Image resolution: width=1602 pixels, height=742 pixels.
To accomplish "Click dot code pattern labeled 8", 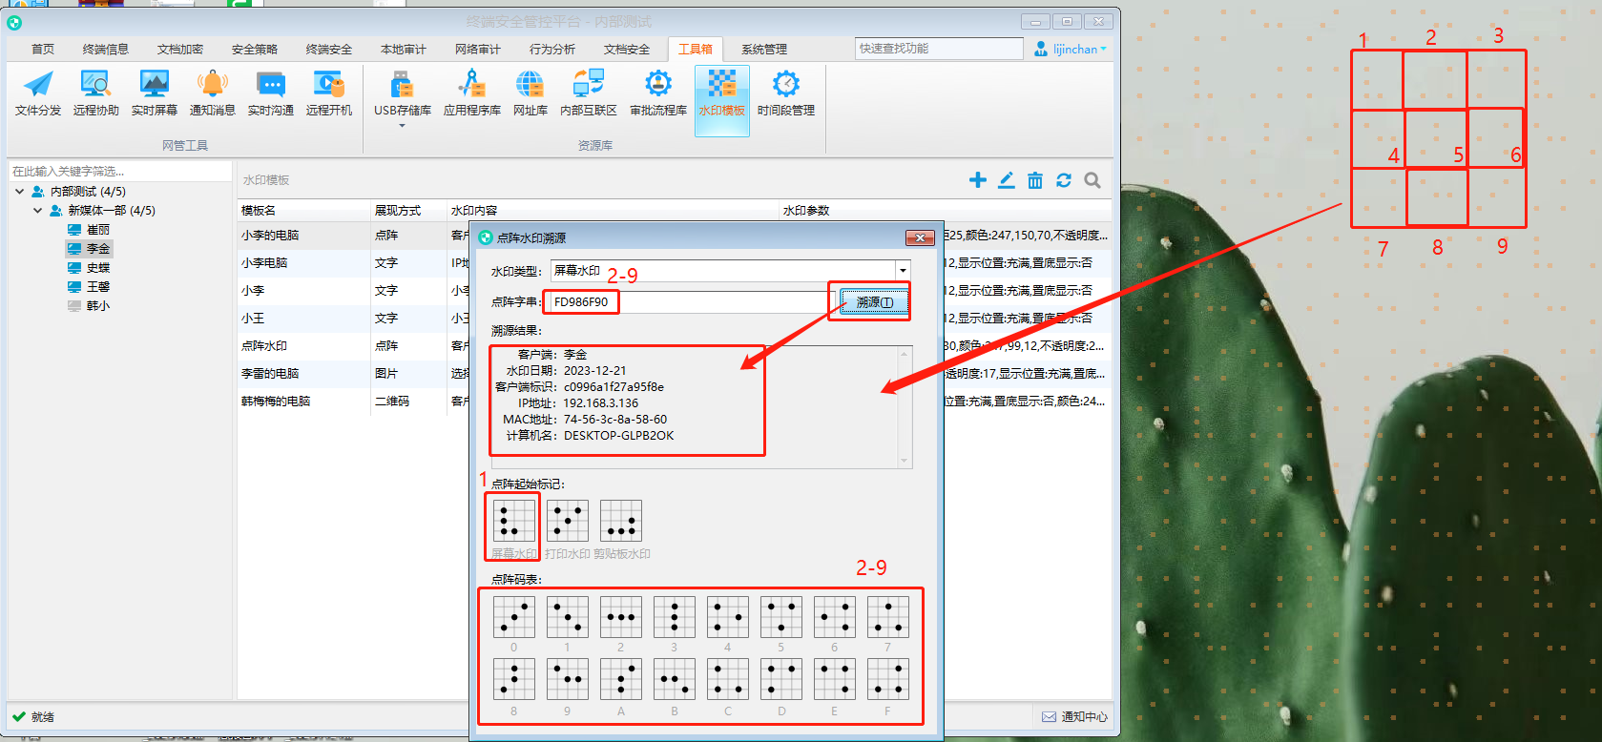I will coord(514,679).
